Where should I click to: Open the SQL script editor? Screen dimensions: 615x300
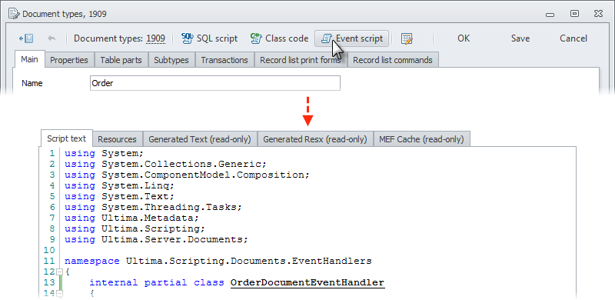point(209,38)
